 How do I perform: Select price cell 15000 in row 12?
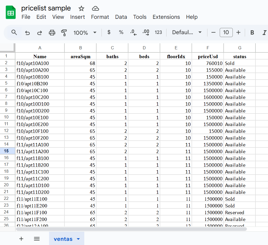coord(208,131)
